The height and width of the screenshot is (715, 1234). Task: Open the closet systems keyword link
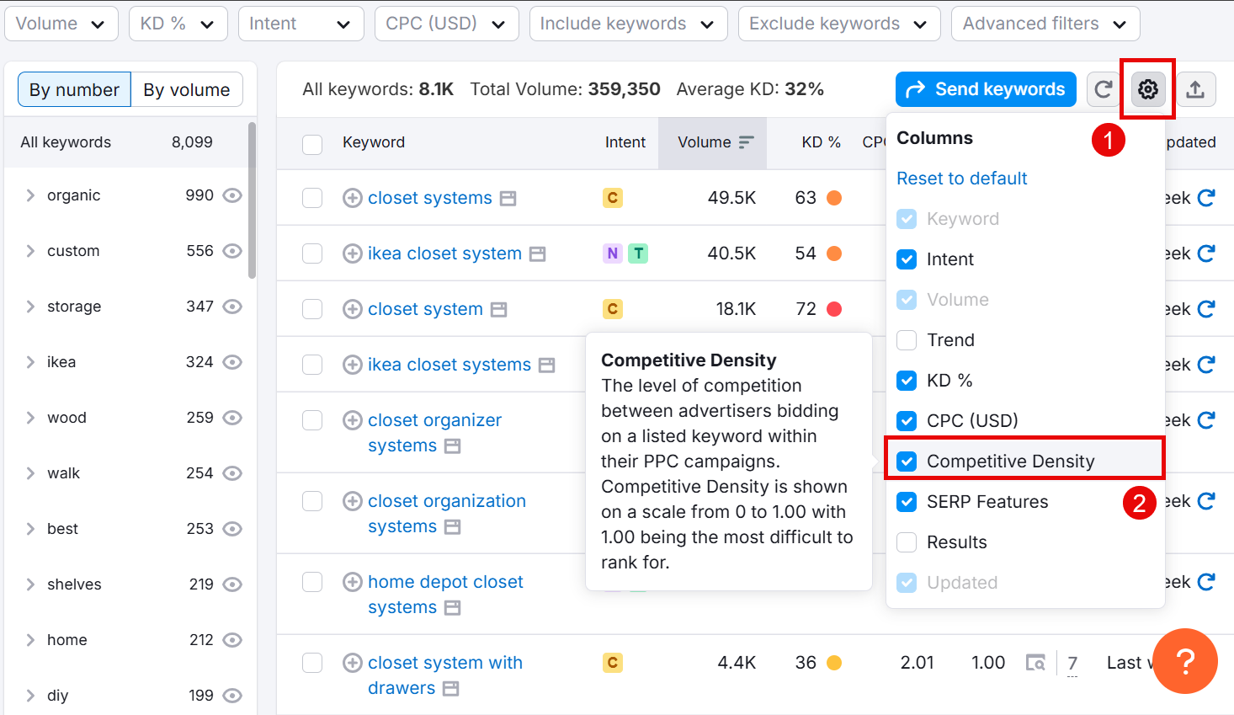pyautogui.click(x=430, y=198)
